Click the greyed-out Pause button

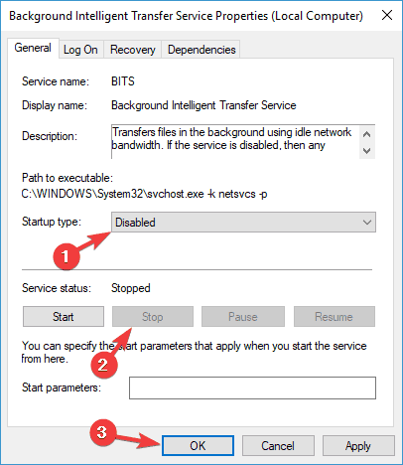click(x=243, y=317)
